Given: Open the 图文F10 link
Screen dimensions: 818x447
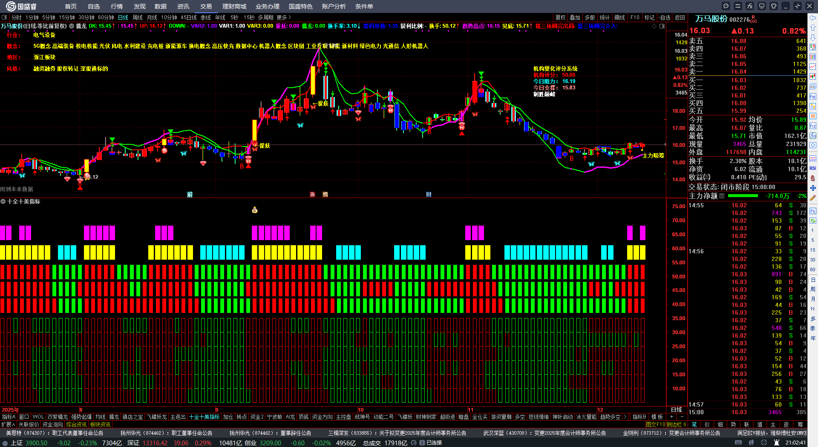Looking at the screenshot, I should (x=655, y=424).
